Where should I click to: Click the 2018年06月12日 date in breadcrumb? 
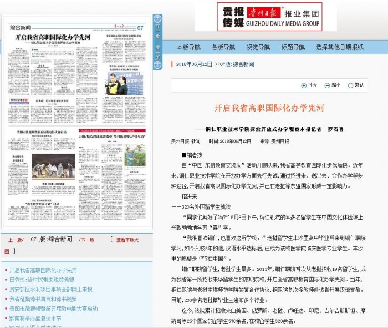(x=194, y=64)
